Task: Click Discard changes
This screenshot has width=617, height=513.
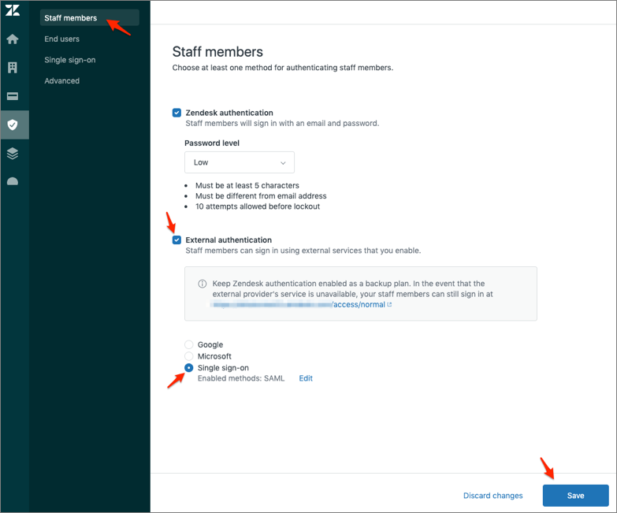Action: 492,496
